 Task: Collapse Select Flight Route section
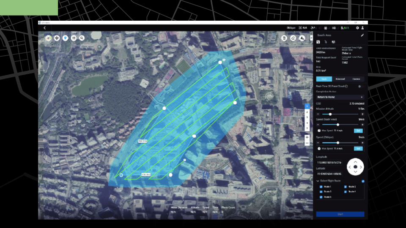tap(318, 181)
